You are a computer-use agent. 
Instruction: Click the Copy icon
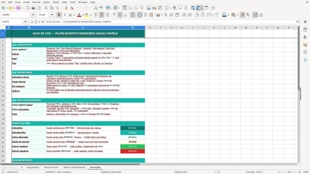click(x=52, y=8)
